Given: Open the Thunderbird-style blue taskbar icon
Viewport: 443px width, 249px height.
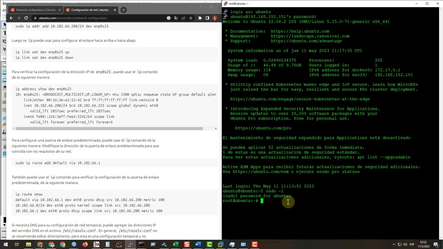Looking at the screenshot, I should click(x=74, y=245).
